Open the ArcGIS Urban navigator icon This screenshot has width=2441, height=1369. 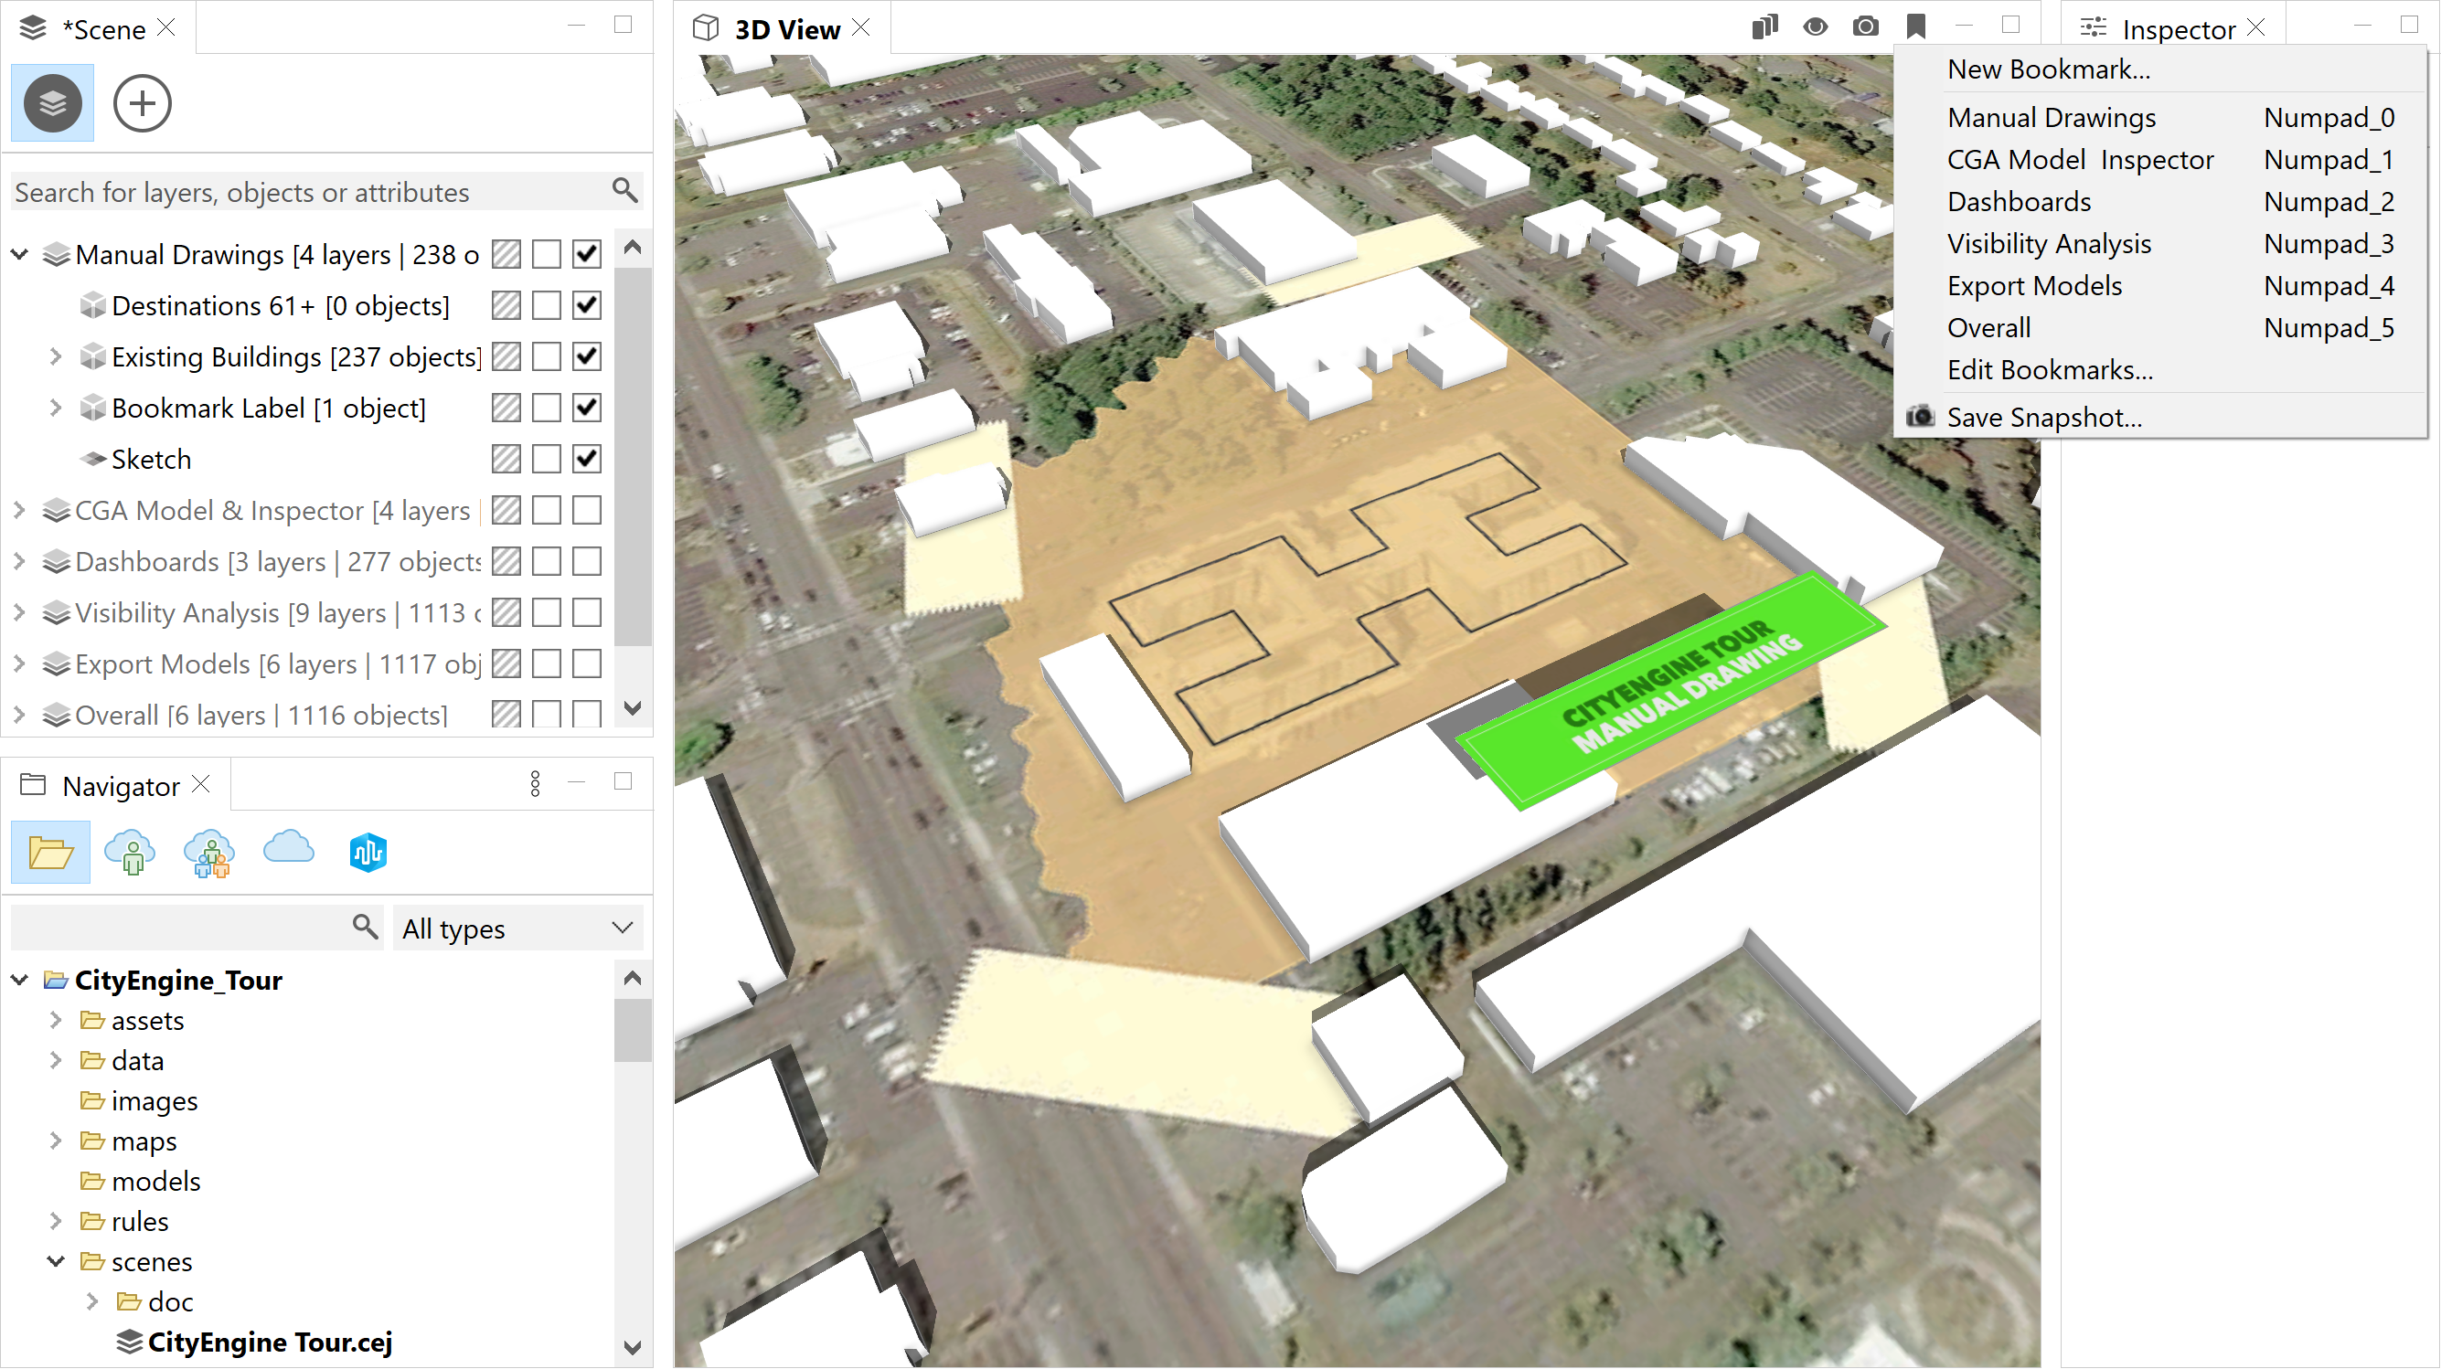[367, 852]
